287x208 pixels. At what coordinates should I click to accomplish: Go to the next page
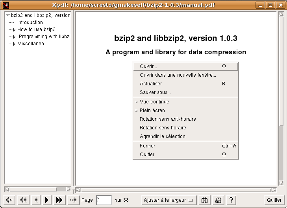47,200
